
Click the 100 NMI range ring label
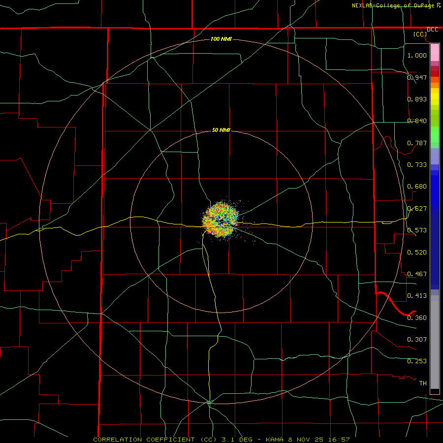(x=221, y=39)
